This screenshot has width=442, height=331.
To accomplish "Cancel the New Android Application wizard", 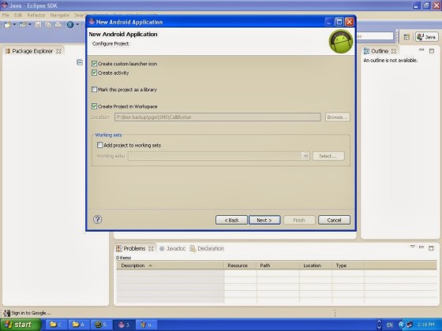I will tap(334, 220).
